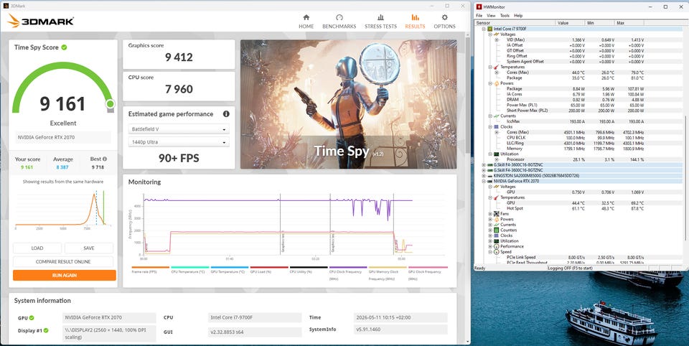Click the info icon next to Best
This screenshot has height=346, width=689.
105,159
